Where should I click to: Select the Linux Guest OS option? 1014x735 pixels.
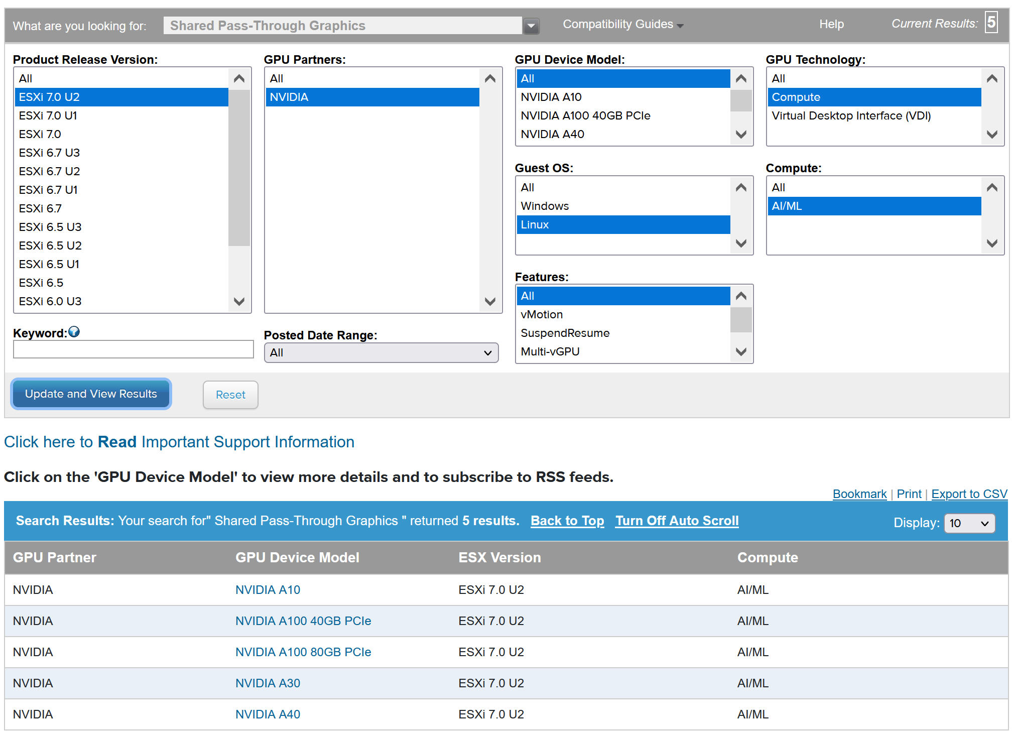click(x=622, y=224)
